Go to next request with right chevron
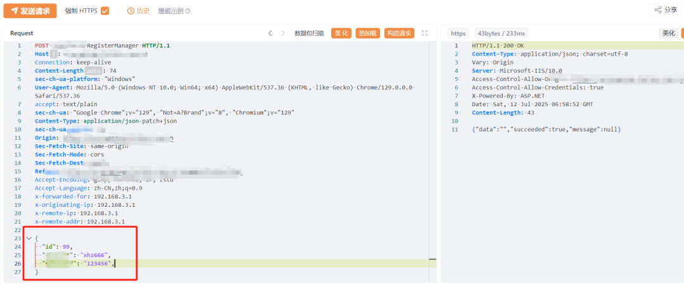The width and height of the screenshot is (684, 284). coord(282,33)
